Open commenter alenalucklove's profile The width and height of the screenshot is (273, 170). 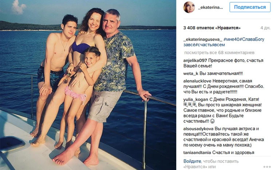(x=197, y=81)
